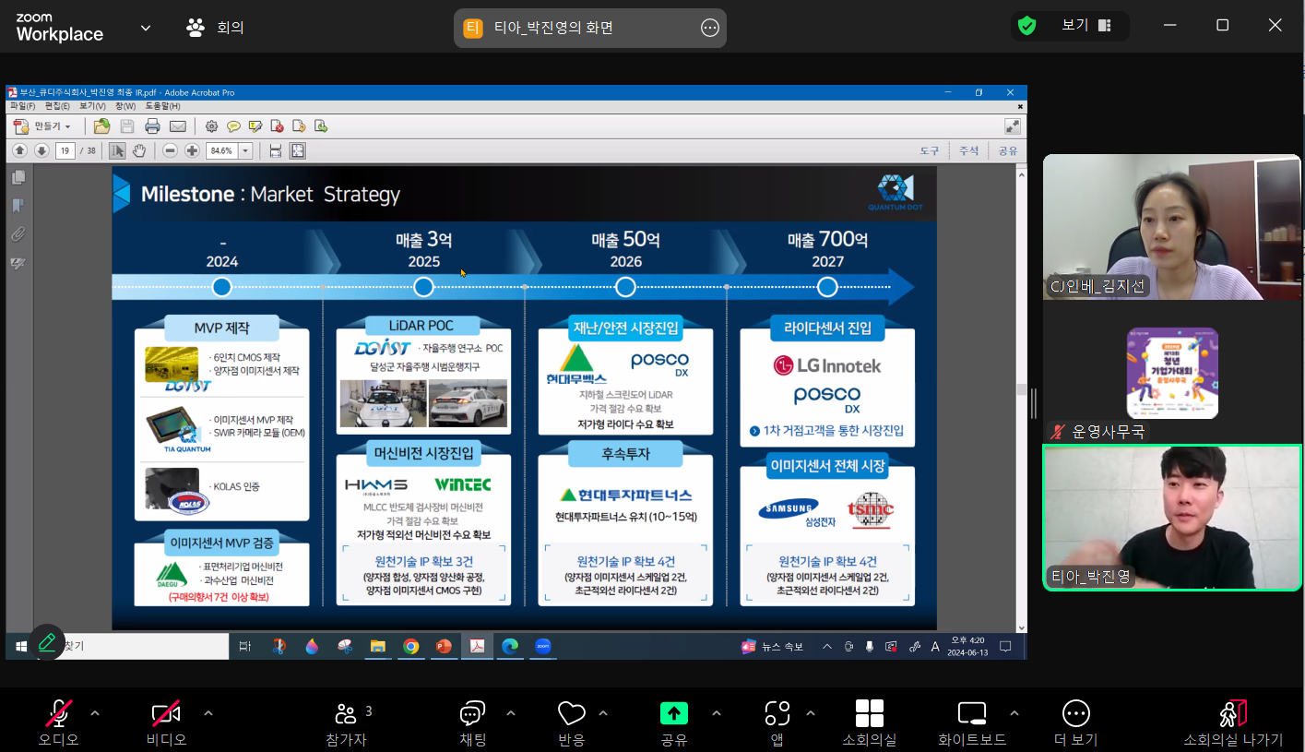Choose the hand pan tool
The width and height of the screenshot is (1305, 752).
click(x=139, y=150)
